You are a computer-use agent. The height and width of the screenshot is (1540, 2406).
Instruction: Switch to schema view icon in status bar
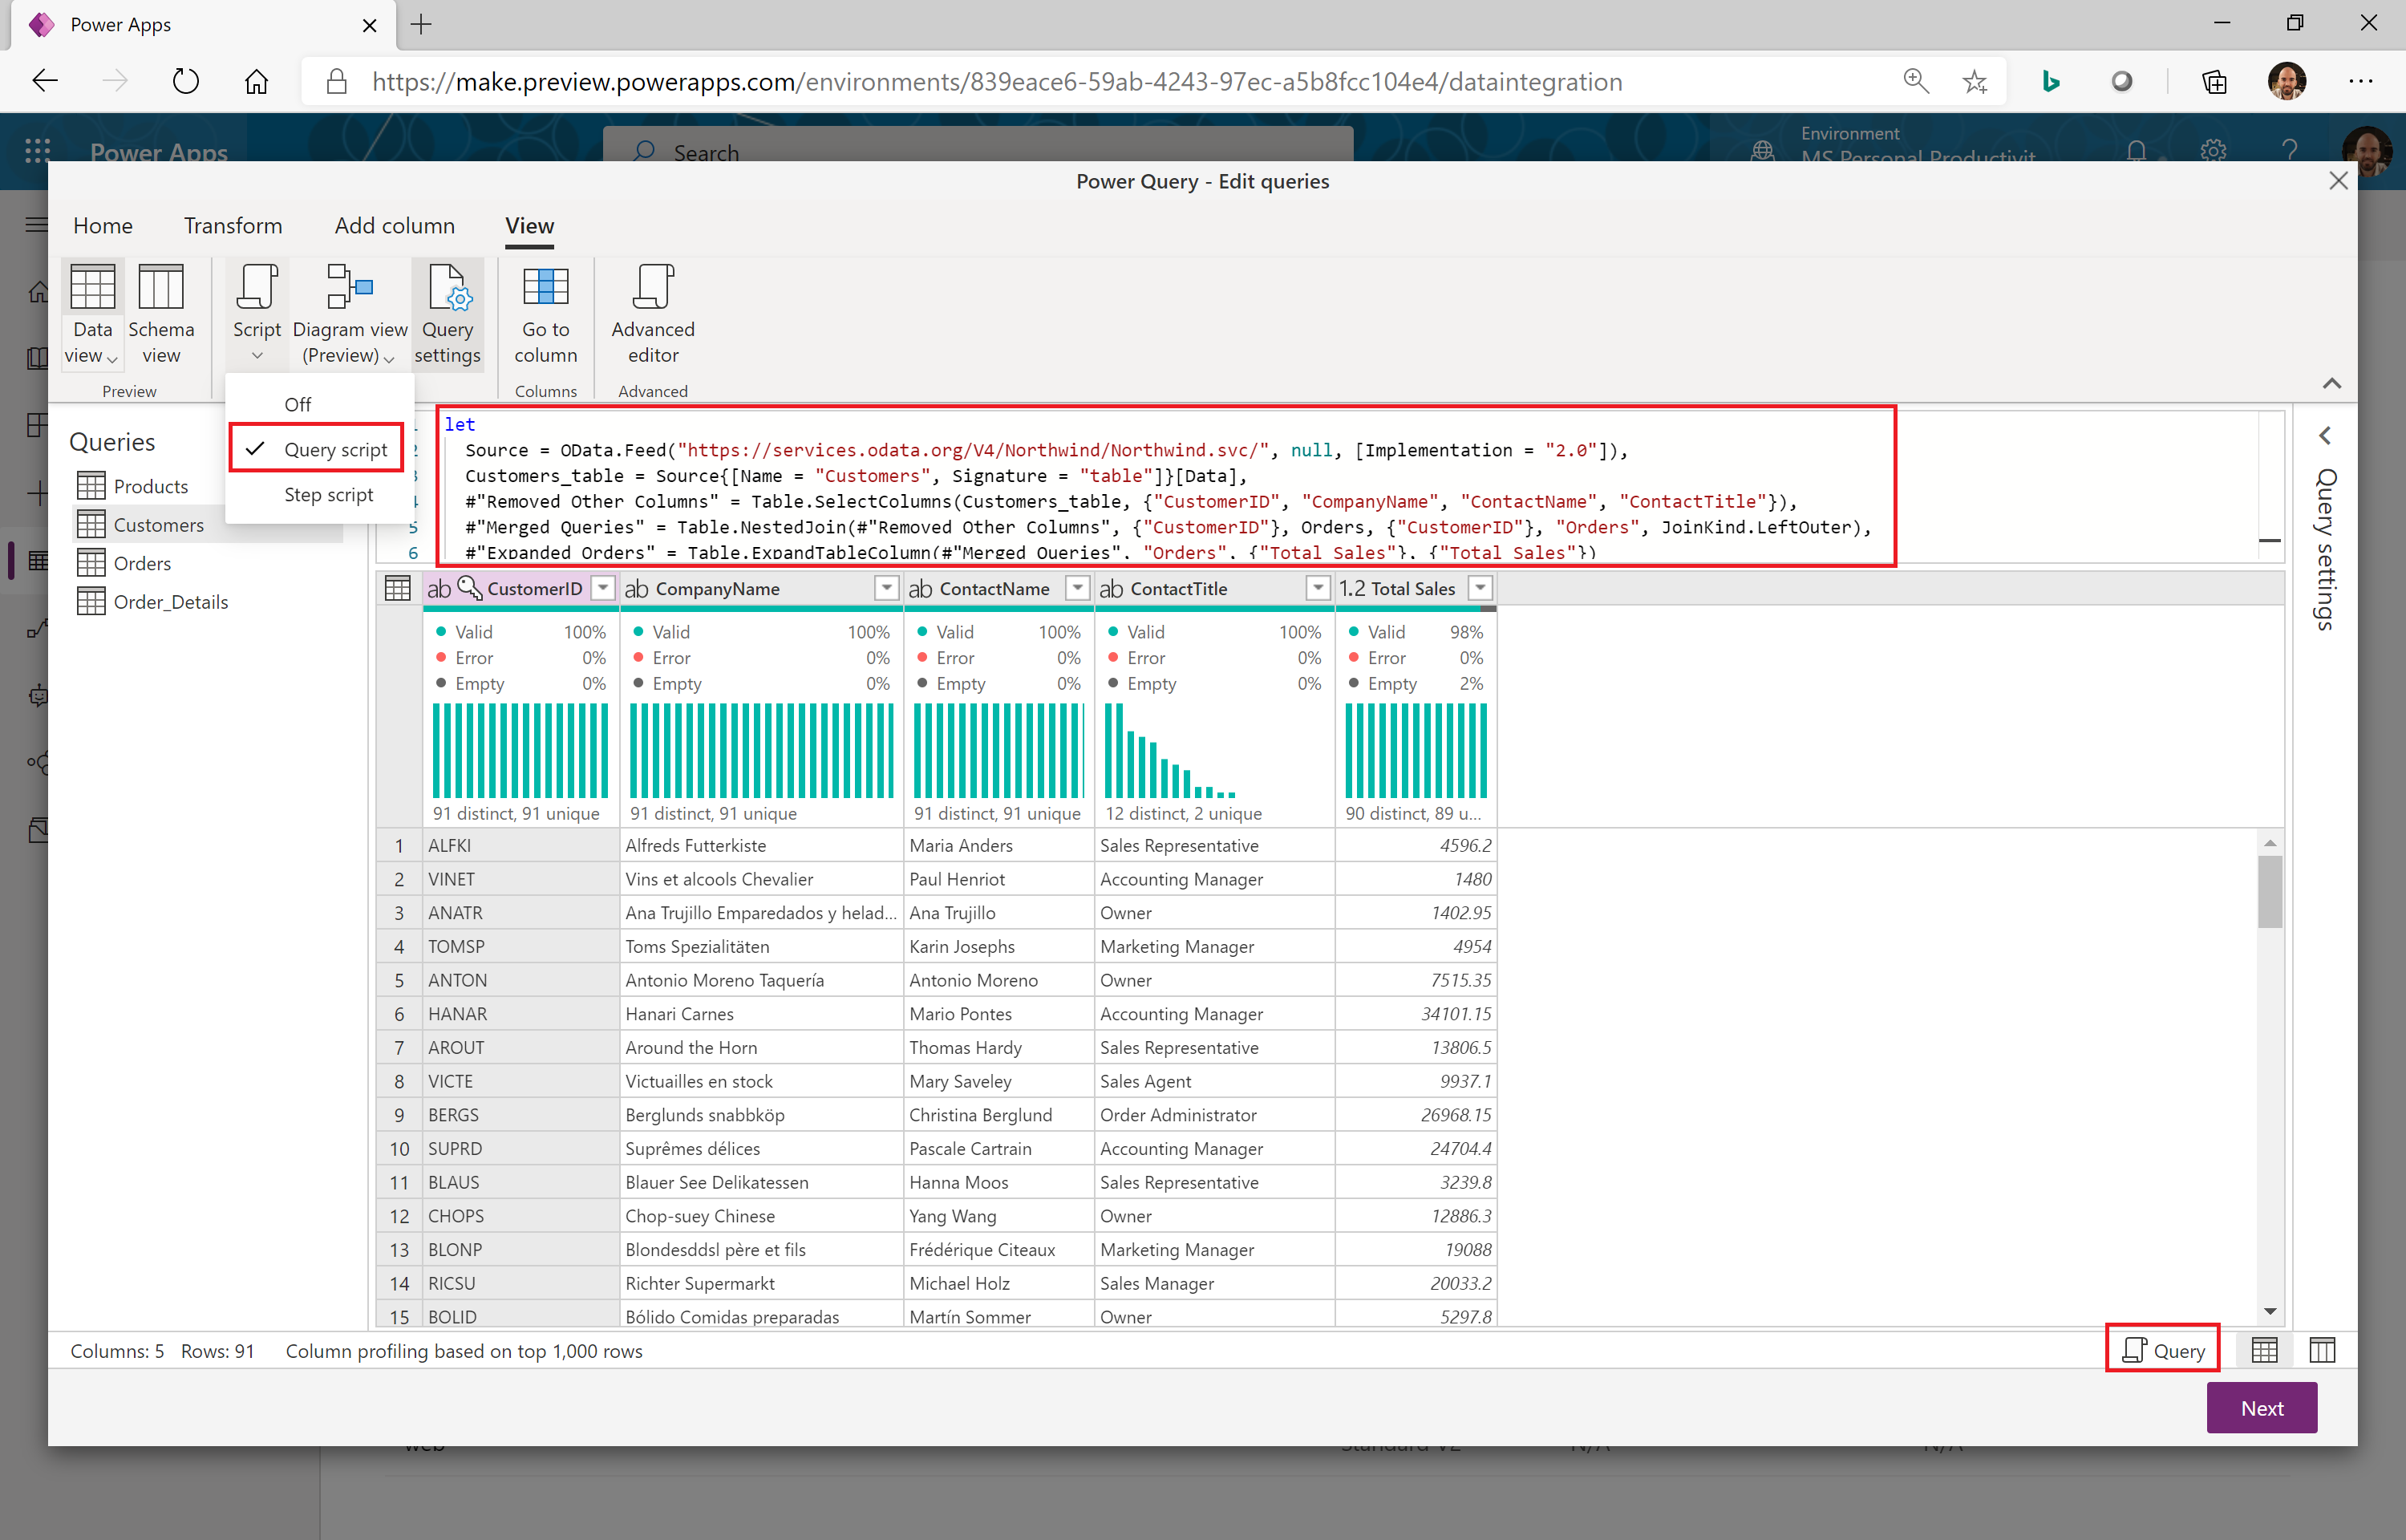pos(2321,1350)
